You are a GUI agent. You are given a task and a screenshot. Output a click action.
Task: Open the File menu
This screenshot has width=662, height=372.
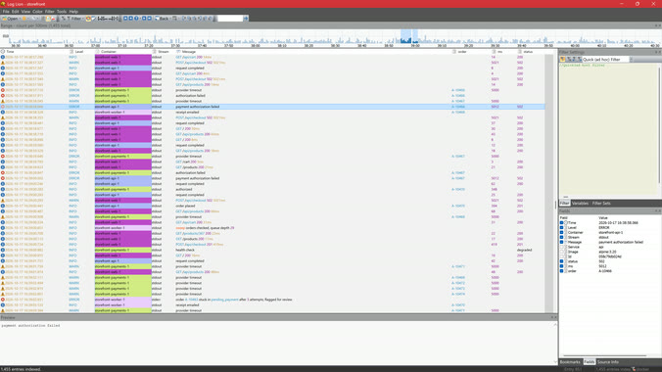coord(6,12)
